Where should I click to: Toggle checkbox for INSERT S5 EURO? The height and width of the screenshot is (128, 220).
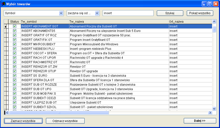click(x=14, y=75)
